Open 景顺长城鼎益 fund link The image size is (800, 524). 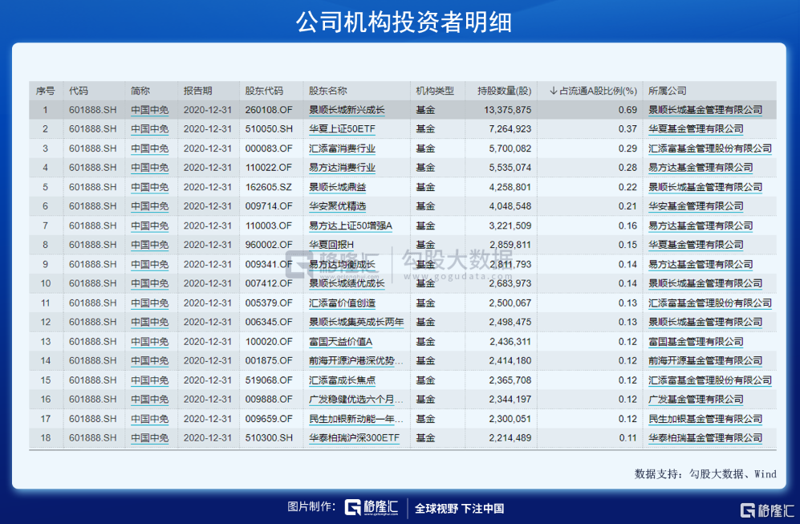click(337, 187)
